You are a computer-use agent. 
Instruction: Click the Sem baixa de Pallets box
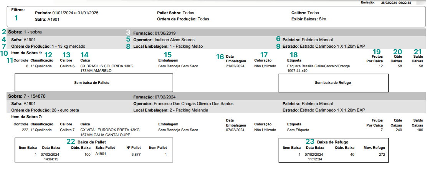point(94,83)
